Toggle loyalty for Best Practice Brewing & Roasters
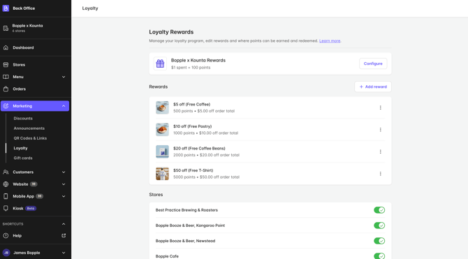This screenshot has height=259, width=468. (379, 210)
